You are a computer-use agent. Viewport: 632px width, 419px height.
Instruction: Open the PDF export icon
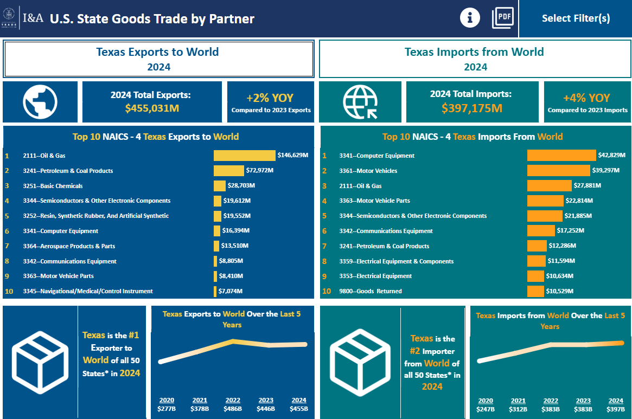click(502, 17)
